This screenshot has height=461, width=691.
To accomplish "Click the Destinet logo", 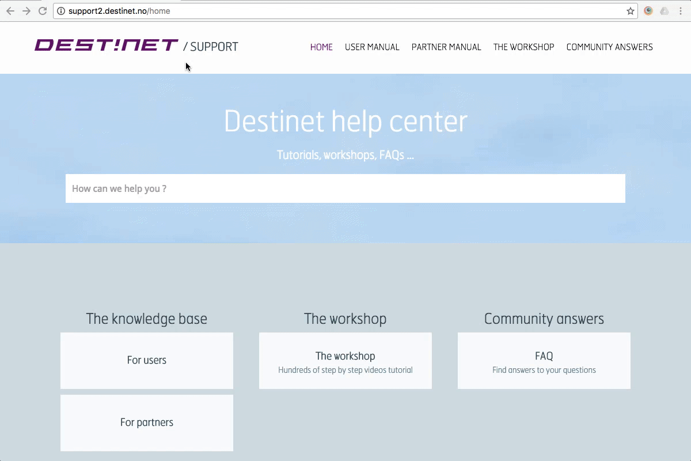I will (x=107, y=46).
